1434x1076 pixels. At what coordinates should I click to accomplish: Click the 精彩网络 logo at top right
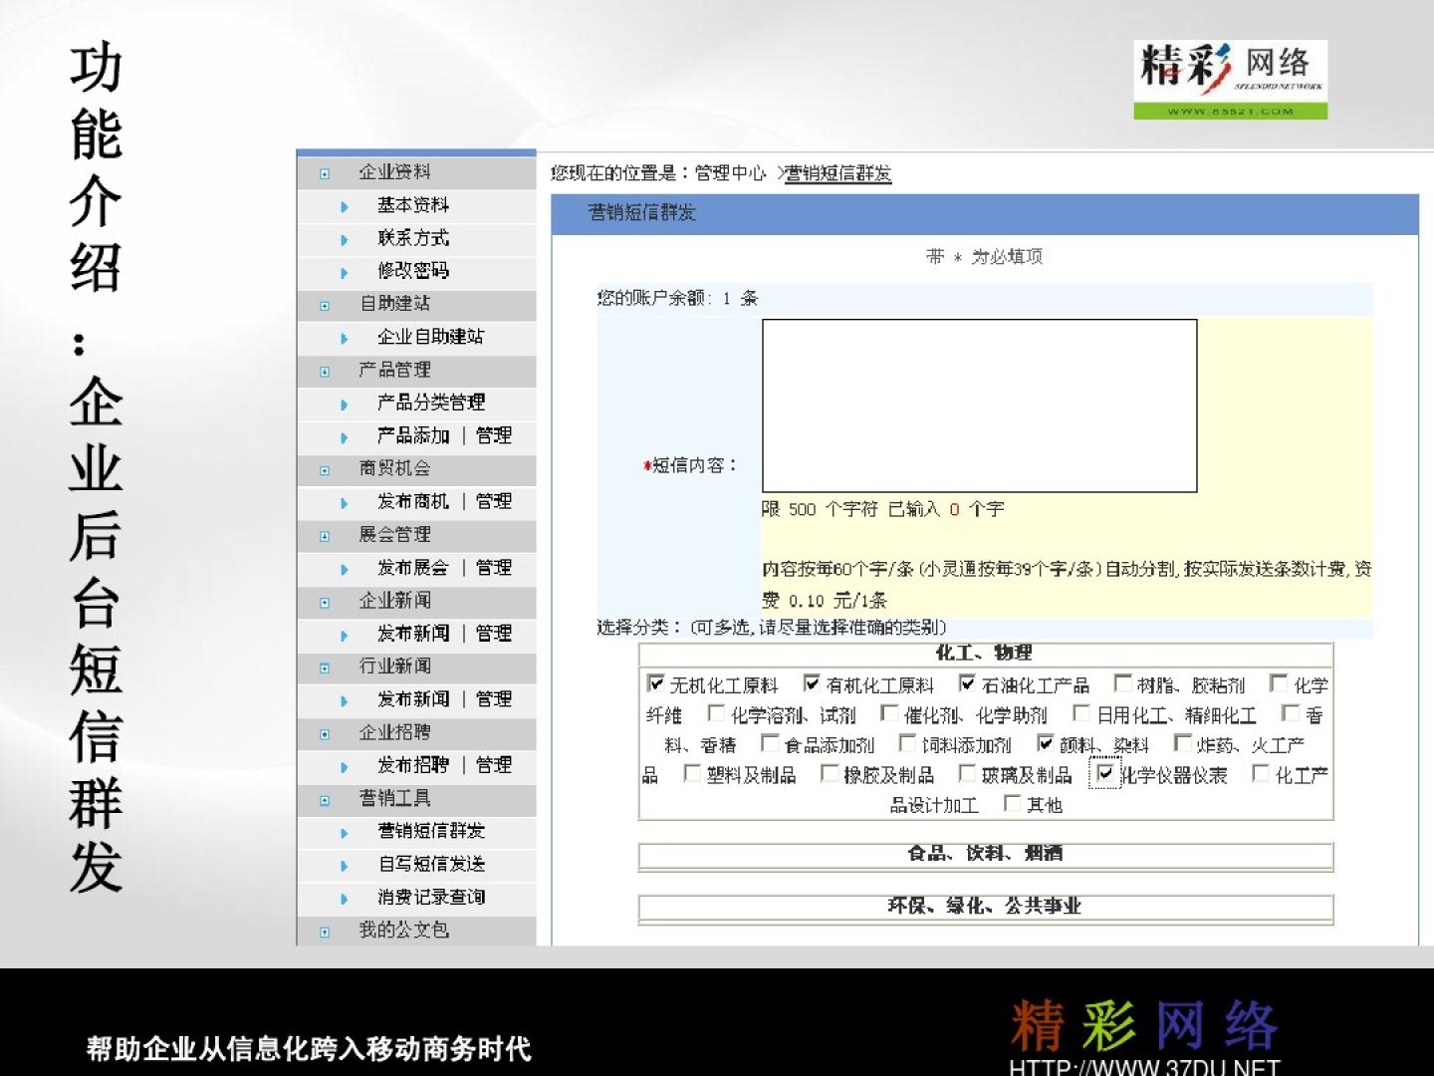tap(1230, 79)
